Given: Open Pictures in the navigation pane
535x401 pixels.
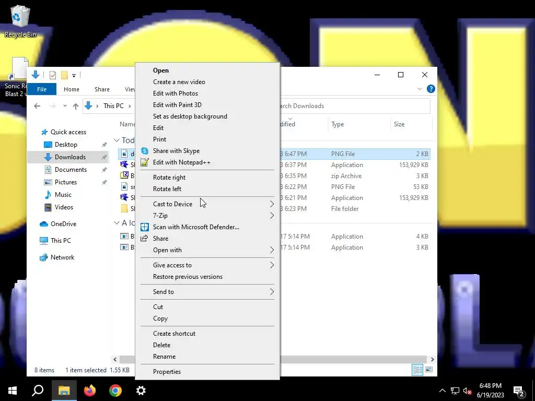Looking at the screenshot, I should (x=65, y=182).
